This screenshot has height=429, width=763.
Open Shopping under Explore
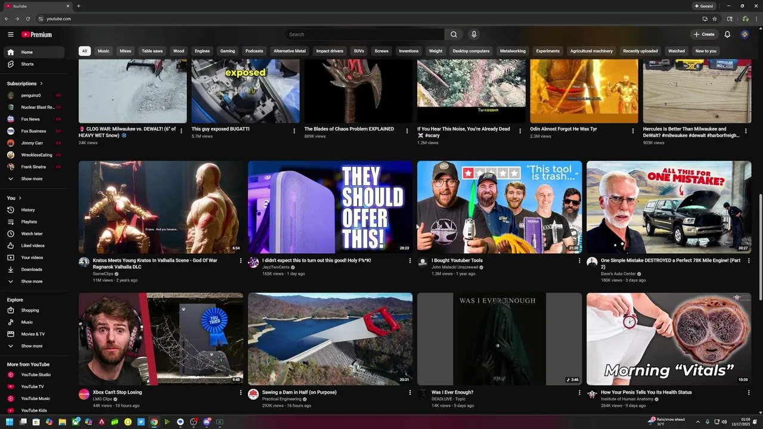pos(35,310)
